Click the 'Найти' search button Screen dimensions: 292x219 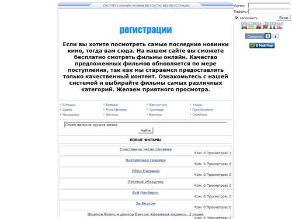click(x=145, y=130)
